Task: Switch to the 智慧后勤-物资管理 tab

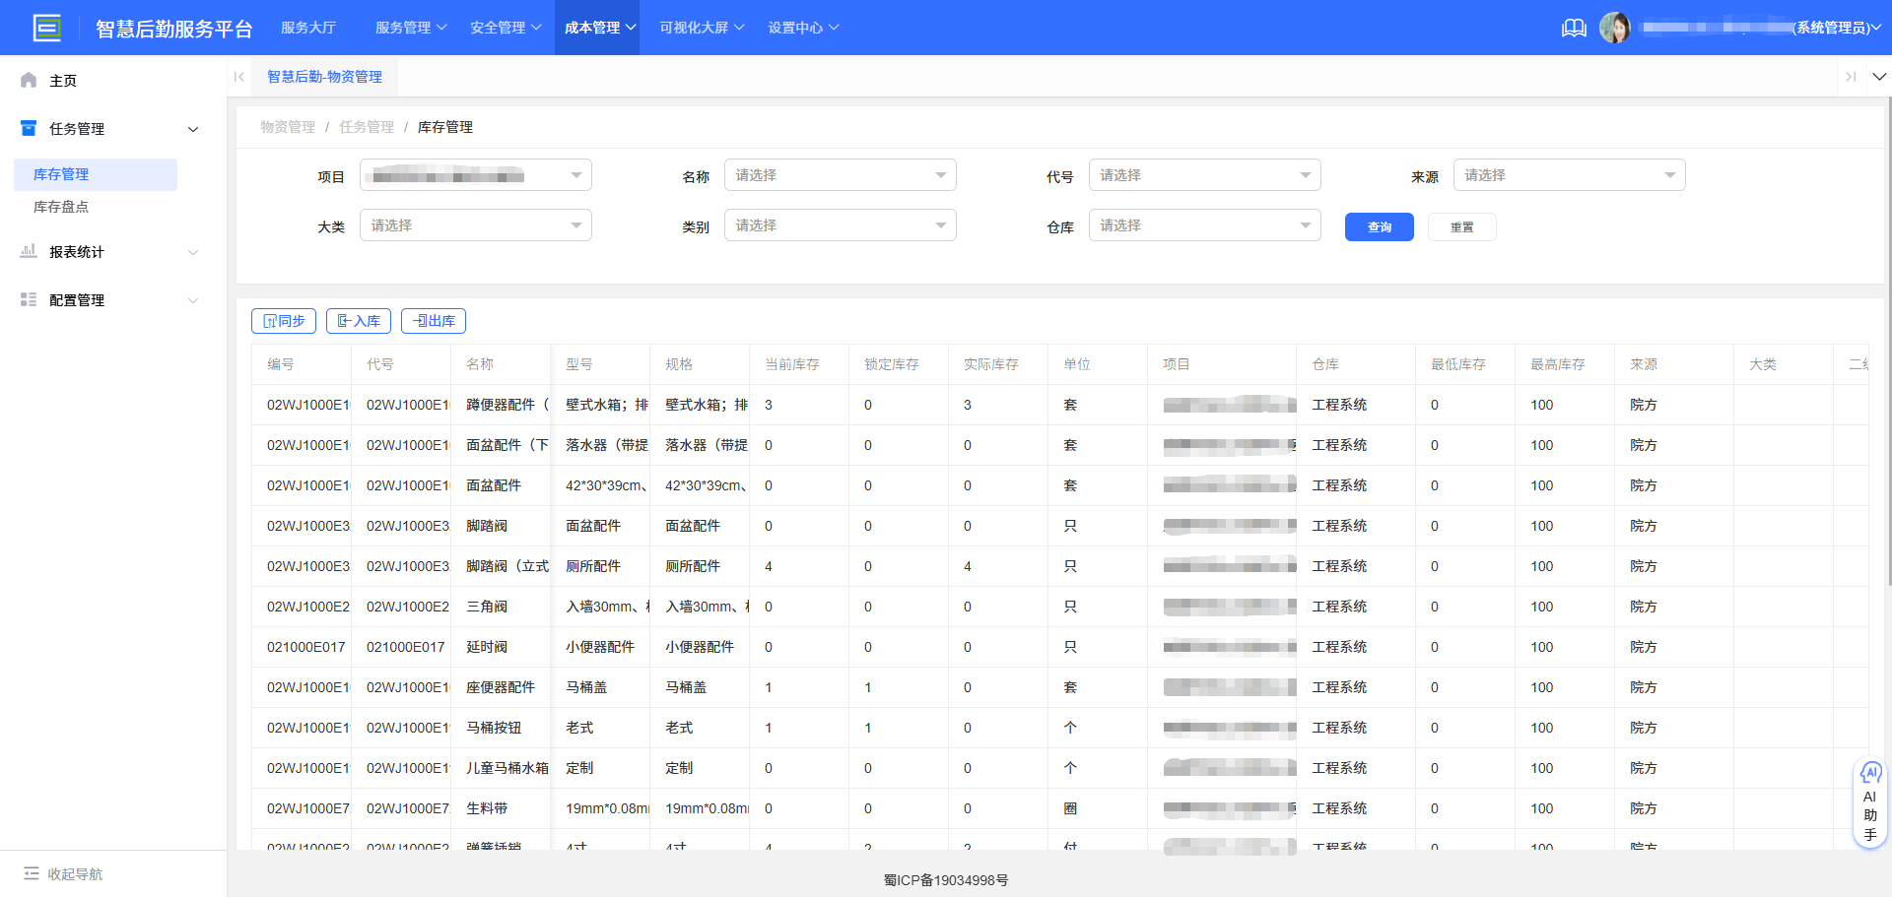Action: [x=325, y=76]
